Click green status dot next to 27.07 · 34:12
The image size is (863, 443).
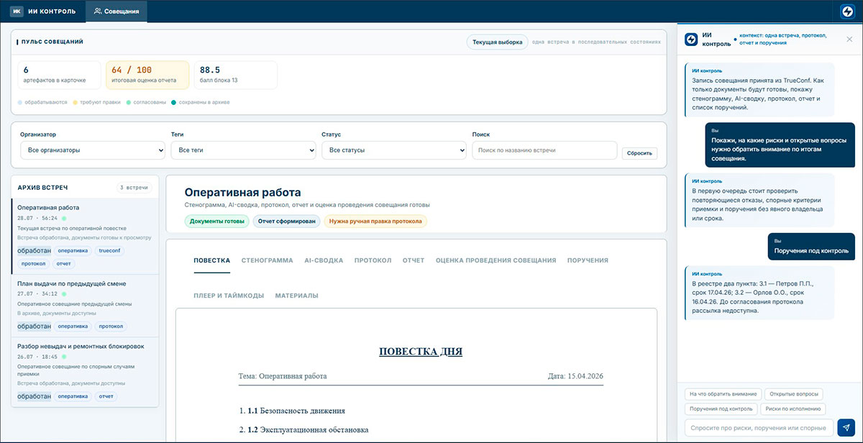tap(64, 293)
